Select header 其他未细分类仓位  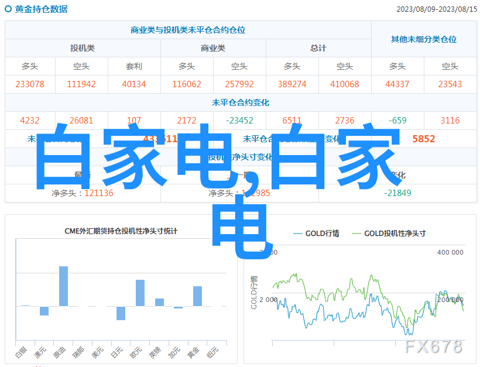pyautogui.click(x=424, y=39)
